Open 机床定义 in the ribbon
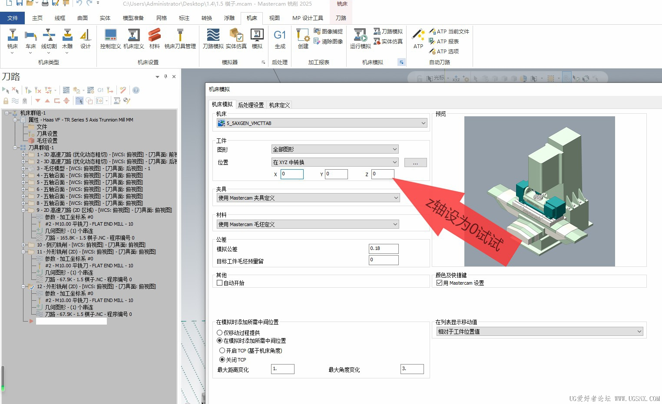This screenshot has width=662, height=404. 134,39
